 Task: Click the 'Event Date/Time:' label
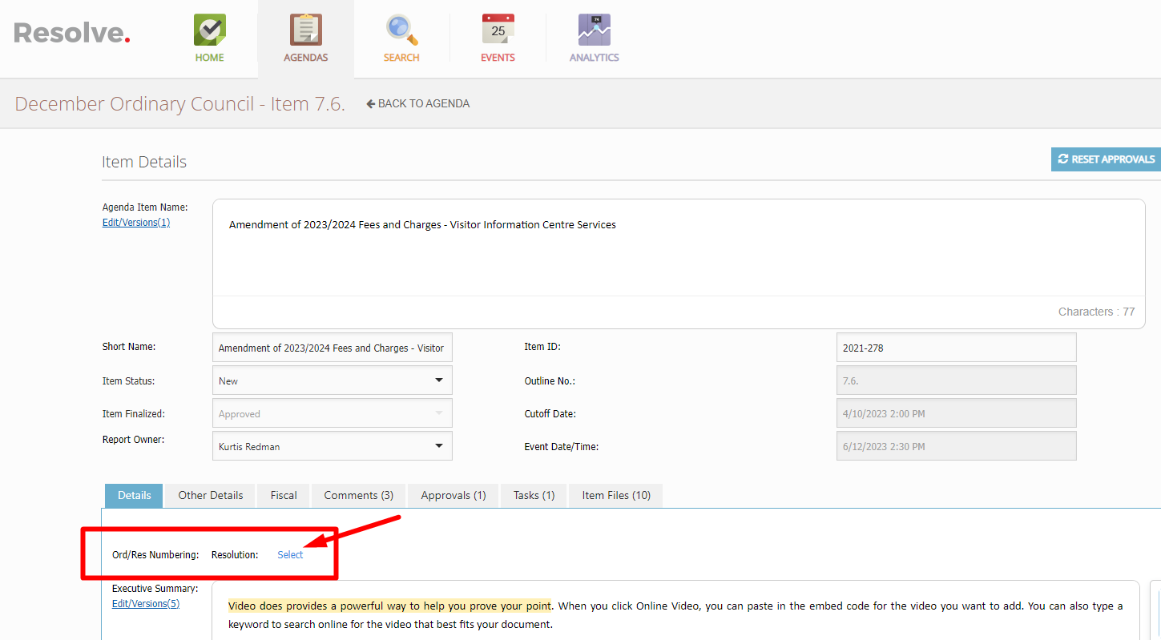(x=562, y=447)
